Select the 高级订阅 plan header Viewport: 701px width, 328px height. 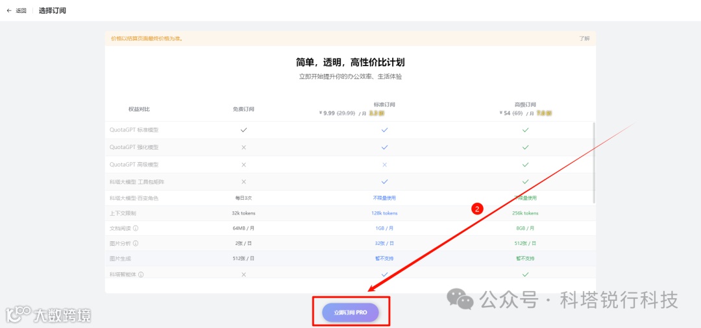point(525,104)
